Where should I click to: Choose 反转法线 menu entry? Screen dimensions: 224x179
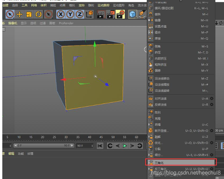(x=181, y=104)
